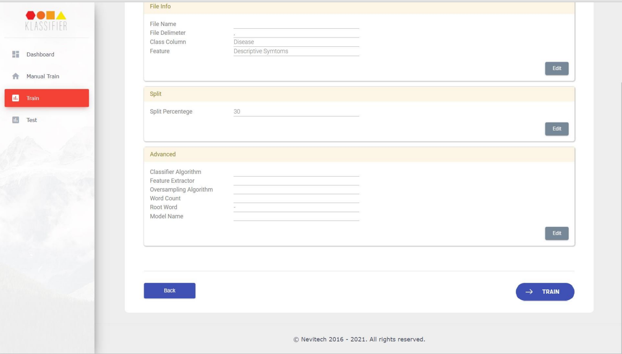This screenshot has width=622, height=354.
Task: Click the Manual Train home icon
Action: pyautogui.click(x=15, y=76)
